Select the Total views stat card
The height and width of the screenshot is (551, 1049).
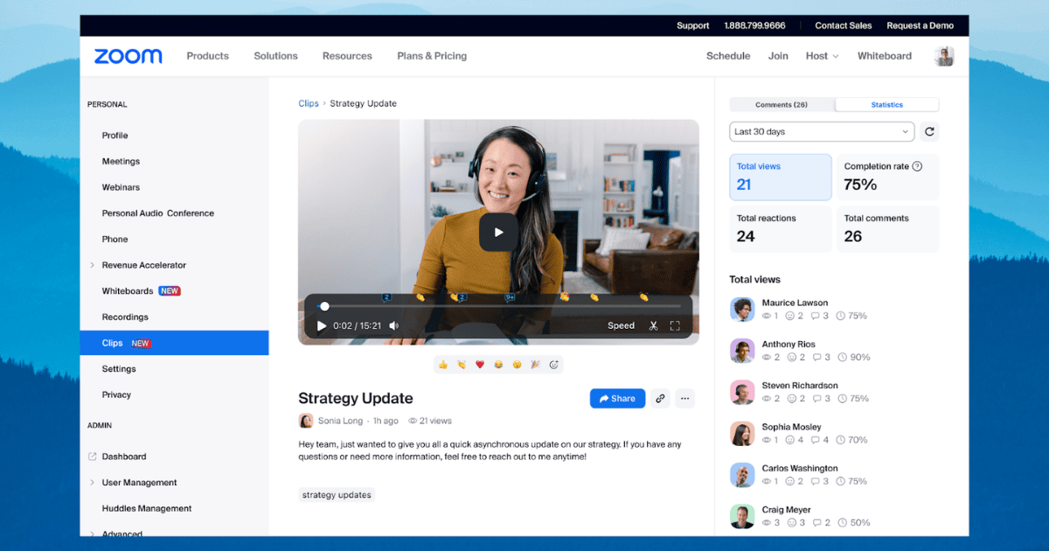point(781,178)
